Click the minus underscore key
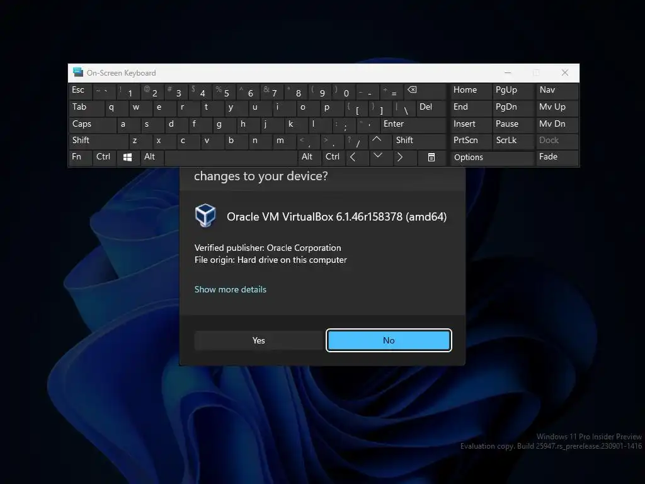645x484 pixels. click(x=367, y=91)
